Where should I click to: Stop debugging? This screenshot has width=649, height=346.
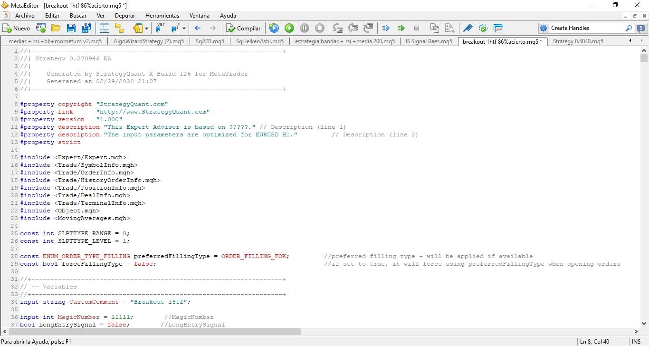[x=320, y=28]
